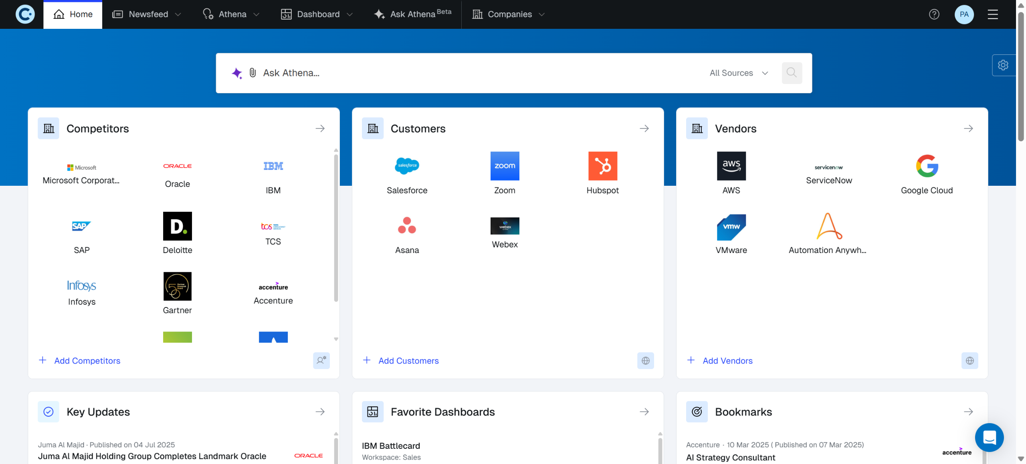Click Add Competitors link
Viewport: 1026px width, 464px height.
point(87,360)
